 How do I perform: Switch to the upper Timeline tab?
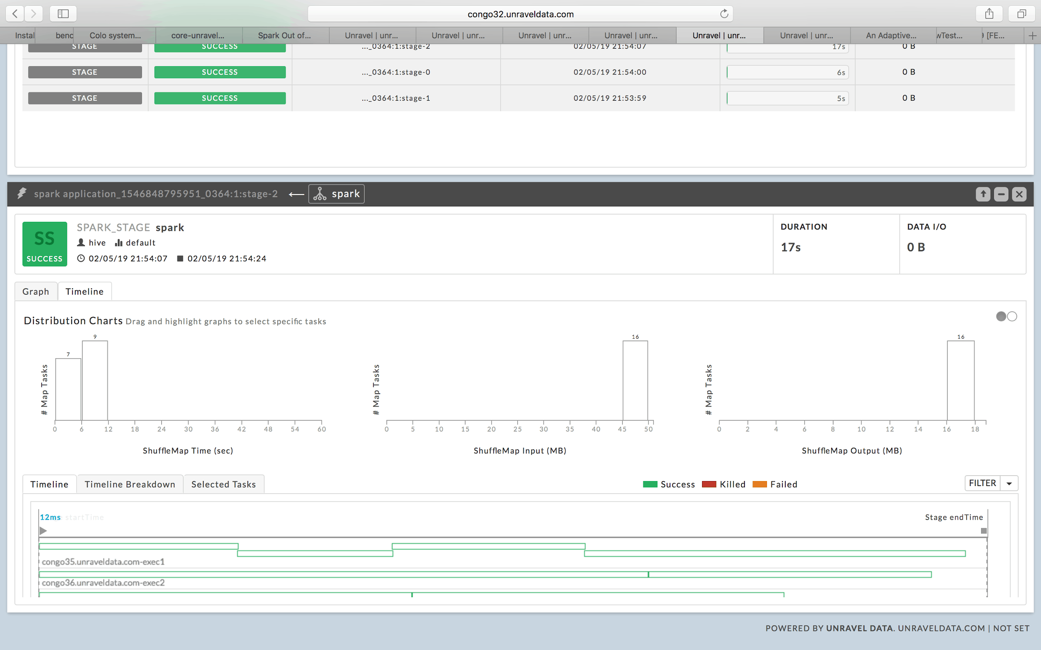coord(84,291)
